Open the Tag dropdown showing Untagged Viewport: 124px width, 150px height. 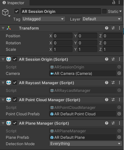[x=44, y=19]
